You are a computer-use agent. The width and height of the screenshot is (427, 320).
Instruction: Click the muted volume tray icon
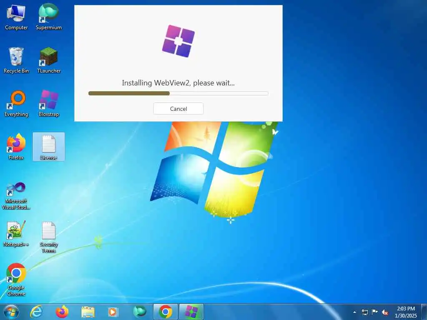click(x=385, y=312)
